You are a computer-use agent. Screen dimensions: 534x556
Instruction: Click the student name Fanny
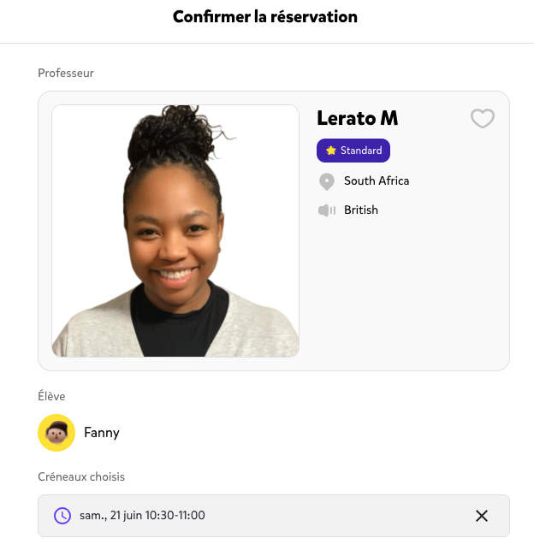point(102,433)
